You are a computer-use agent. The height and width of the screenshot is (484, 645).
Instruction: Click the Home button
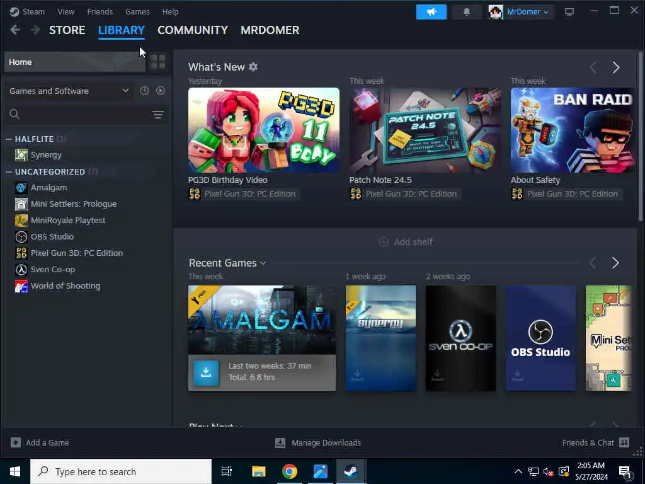coord(75,62)
